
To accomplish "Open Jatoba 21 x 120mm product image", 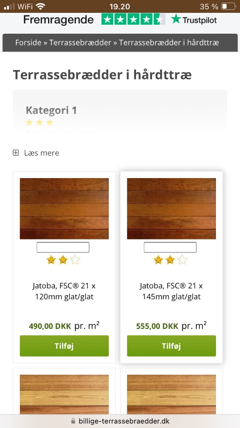I will click(x=64, y=209).
